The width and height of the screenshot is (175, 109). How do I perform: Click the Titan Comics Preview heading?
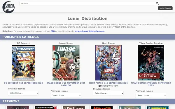point(151,43)
